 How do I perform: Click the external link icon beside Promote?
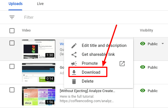[122, 64]
